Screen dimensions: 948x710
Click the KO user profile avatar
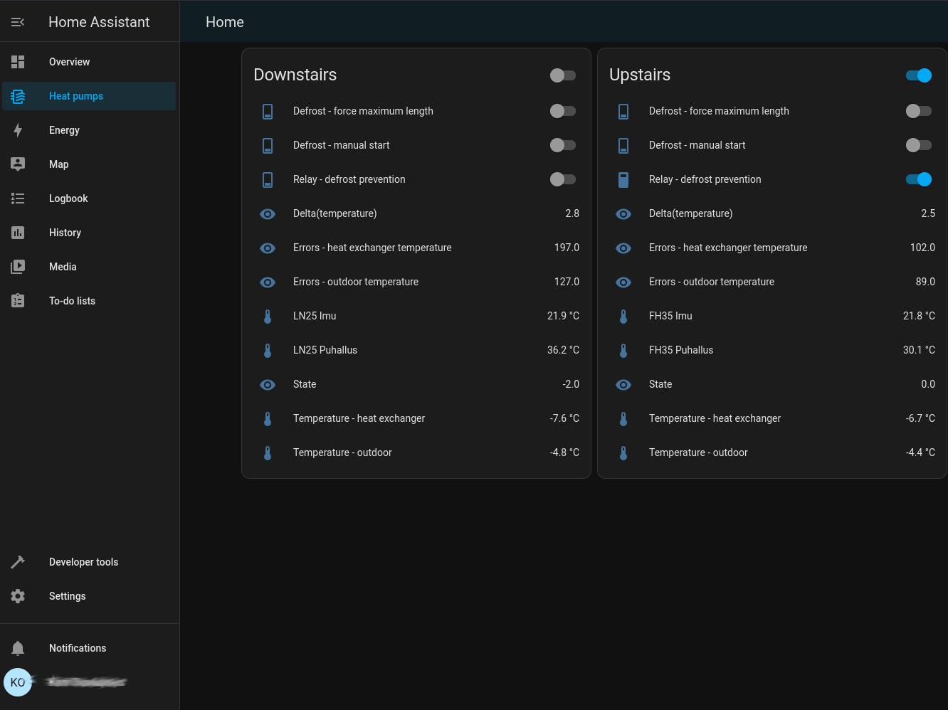(x=18, y=682)
